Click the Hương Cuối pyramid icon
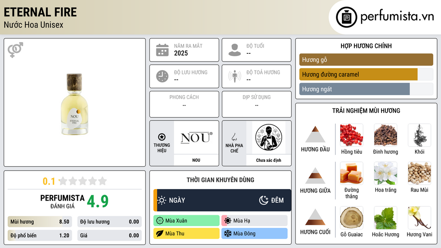441x248 pixels. pyautogui.click(x=315, y=217)
